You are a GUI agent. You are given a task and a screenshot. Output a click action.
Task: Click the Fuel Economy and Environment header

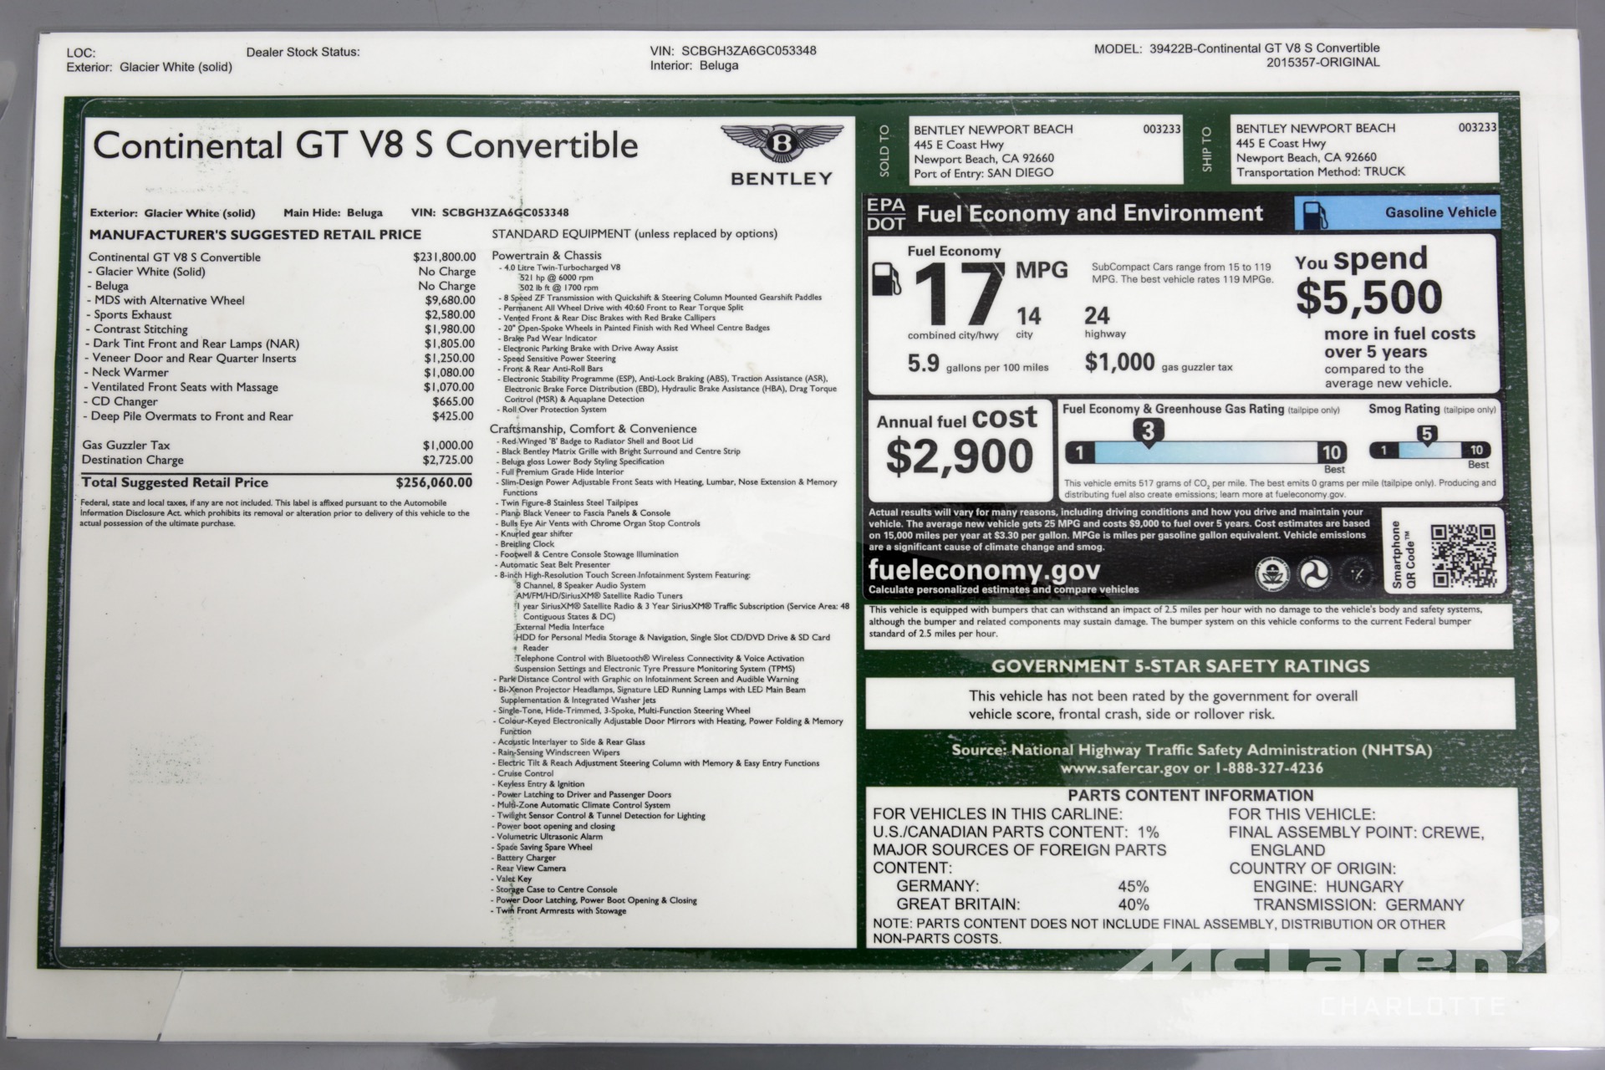pos(1090,213)
